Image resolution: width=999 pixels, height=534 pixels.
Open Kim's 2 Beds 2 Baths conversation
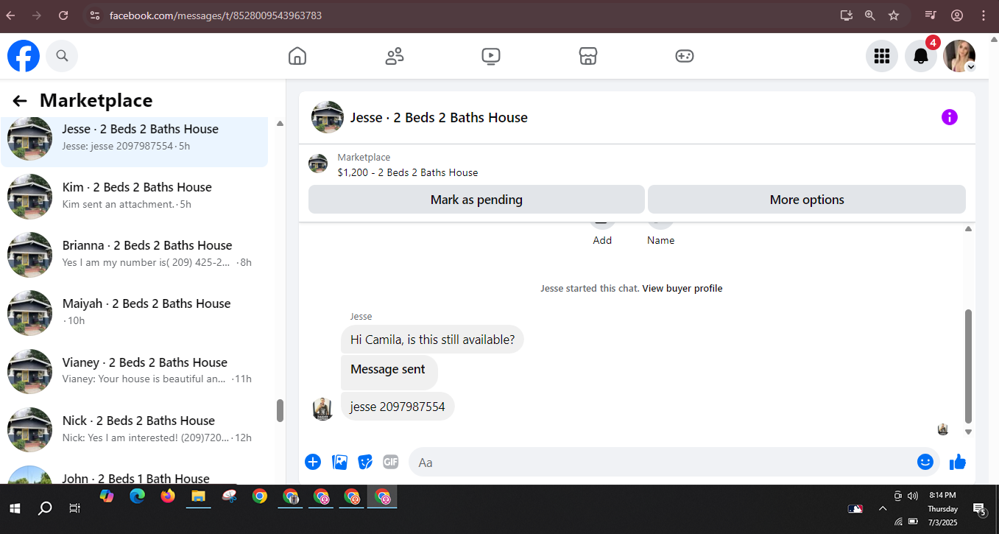click(134, 196)
